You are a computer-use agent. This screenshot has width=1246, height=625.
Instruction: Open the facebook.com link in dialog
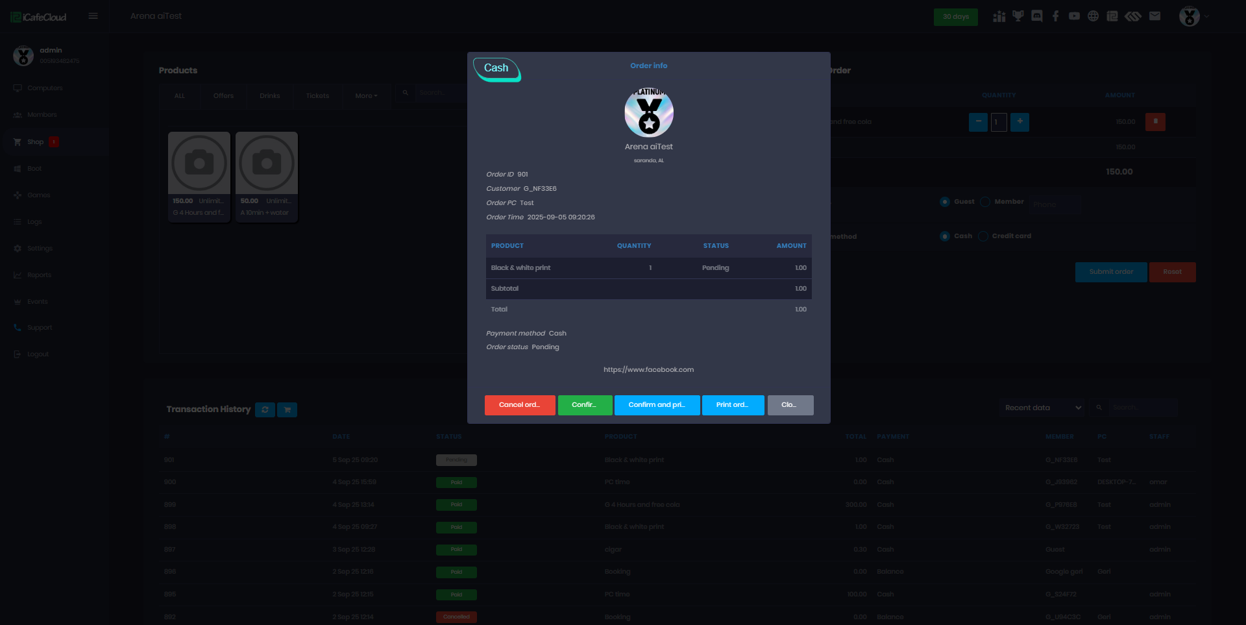click(x=649, y=370)
